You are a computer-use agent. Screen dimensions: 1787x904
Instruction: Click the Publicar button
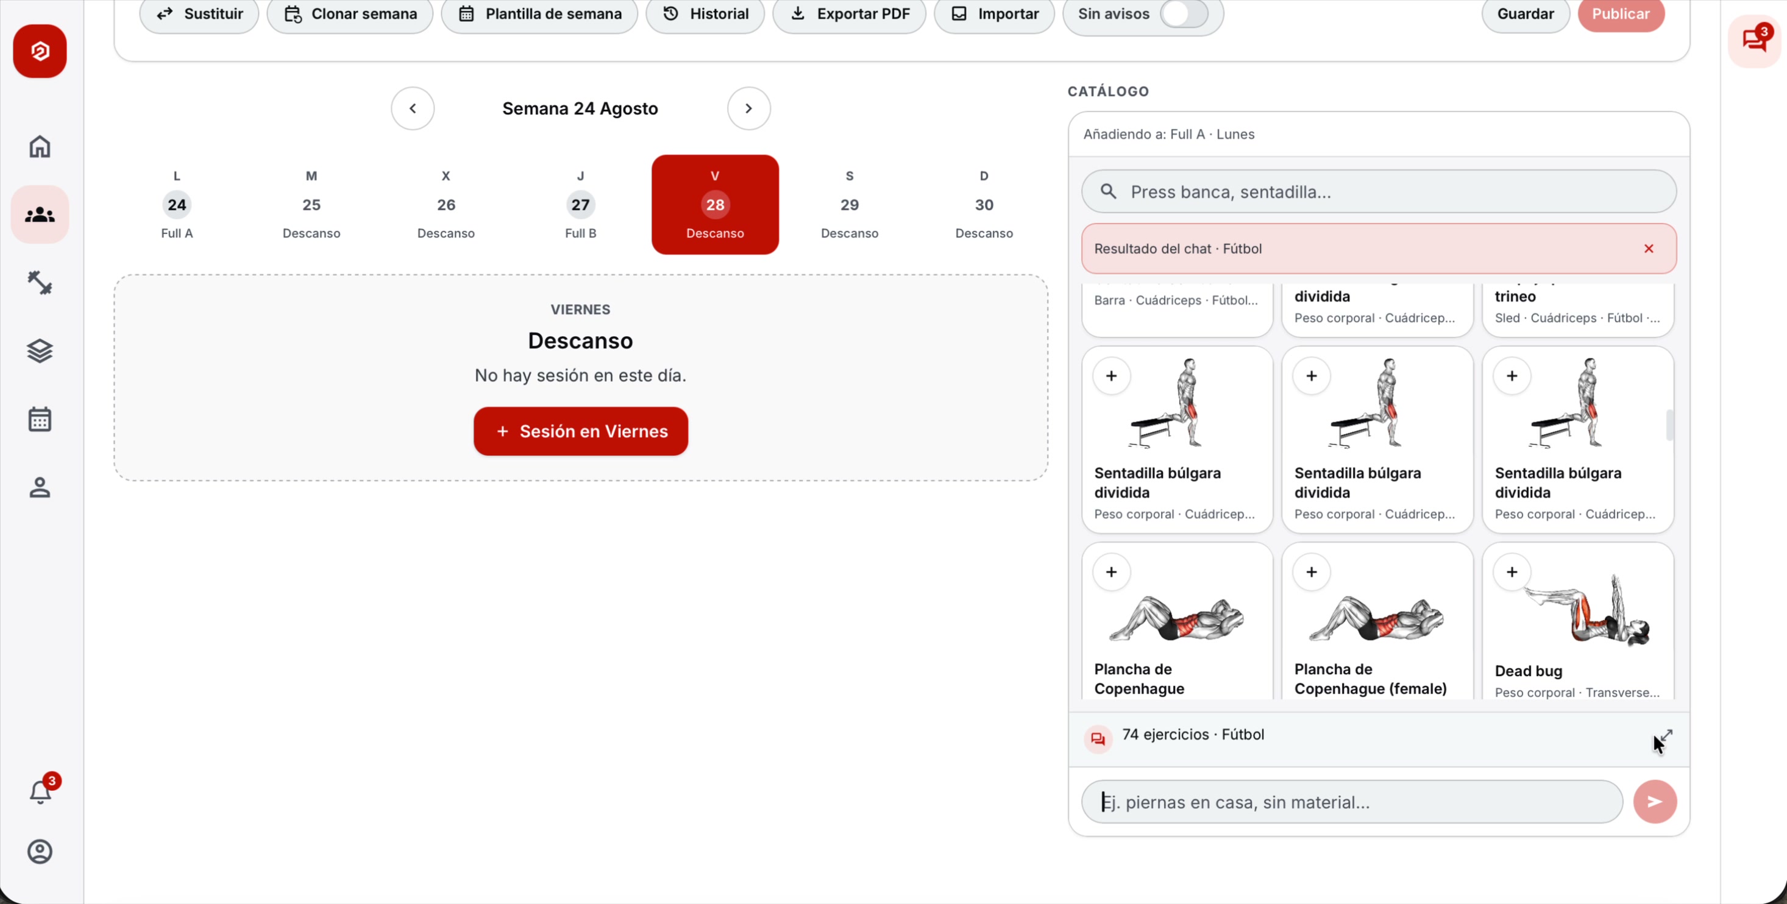point(1621,14)
